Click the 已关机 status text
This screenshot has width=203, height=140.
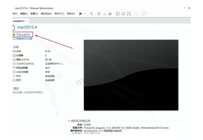click(x=87, y=125)
